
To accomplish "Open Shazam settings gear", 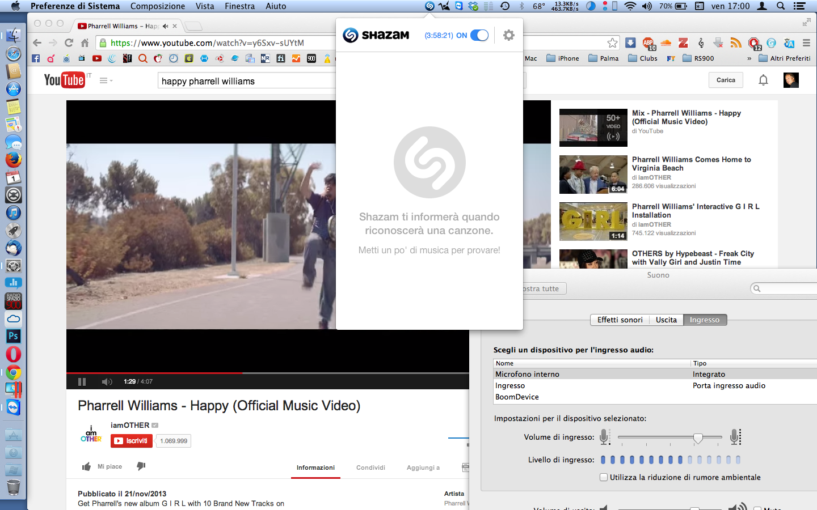I will tap(509, 35).
